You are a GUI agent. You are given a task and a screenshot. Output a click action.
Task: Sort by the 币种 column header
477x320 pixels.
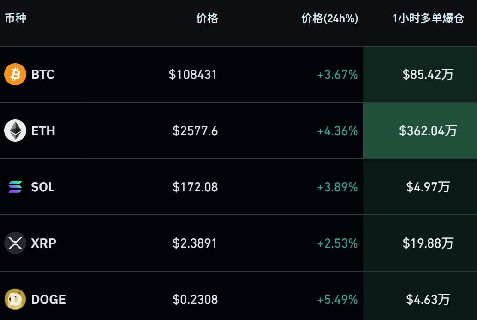[x=15, y=19]
